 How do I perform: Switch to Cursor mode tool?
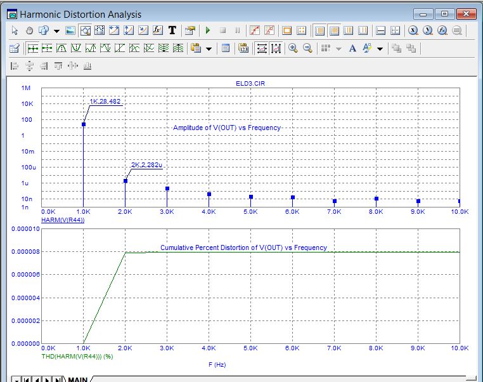point(100,30)
